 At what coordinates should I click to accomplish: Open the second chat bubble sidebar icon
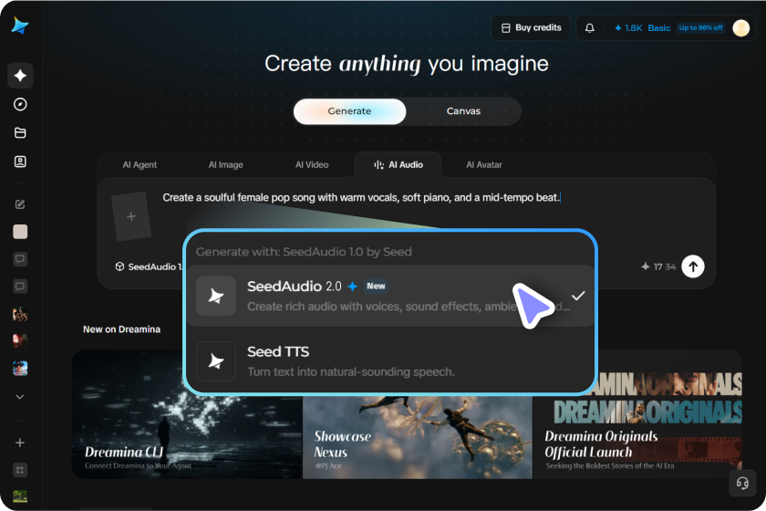(x=20, y=287)
